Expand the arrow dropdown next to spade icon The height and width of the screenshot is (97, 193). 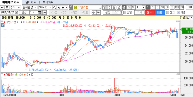[66, 7]
